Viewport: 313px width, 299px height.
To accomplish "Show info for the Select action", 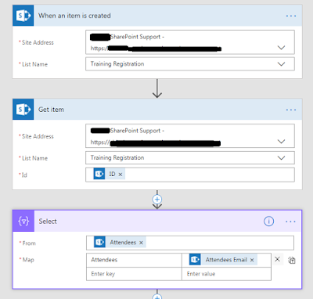I will coord(268,222).
